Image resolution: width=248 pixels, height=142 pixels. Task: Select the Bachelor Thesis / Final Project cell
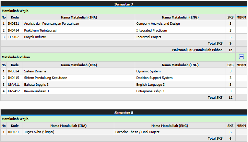pos(137,132)
